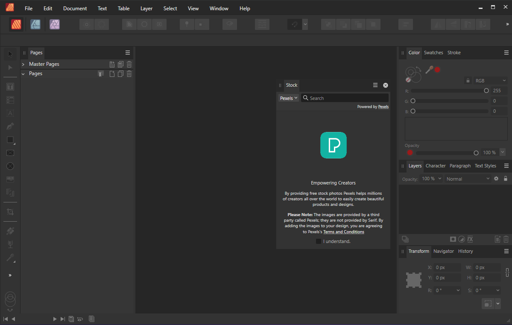Collapse the Pages section
Image resolution: width=512 pixels, height=325 pixels.
click(23, 74)
